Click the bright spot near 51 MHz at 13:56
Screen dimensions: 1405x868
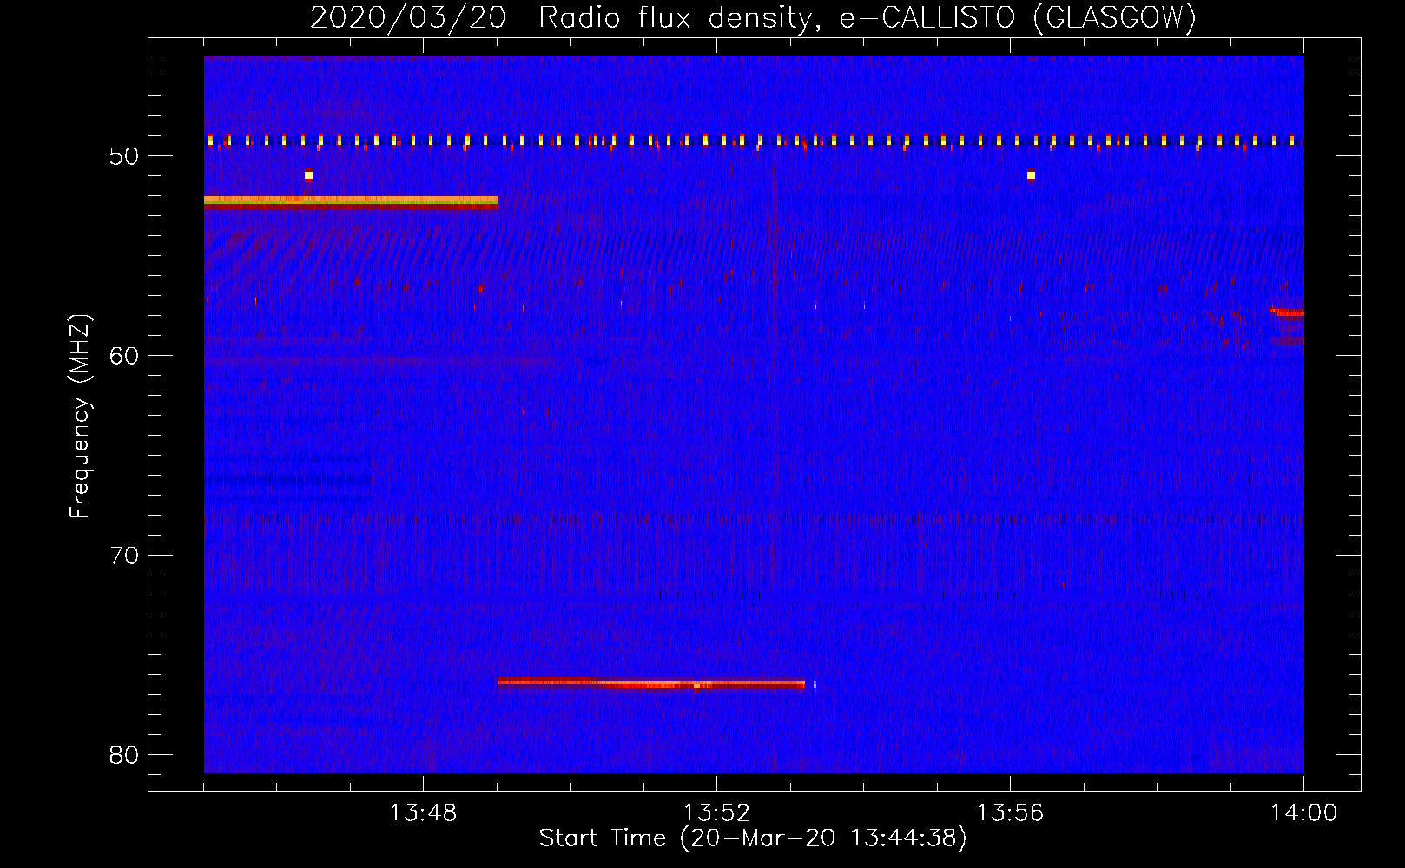point(1031,175)
